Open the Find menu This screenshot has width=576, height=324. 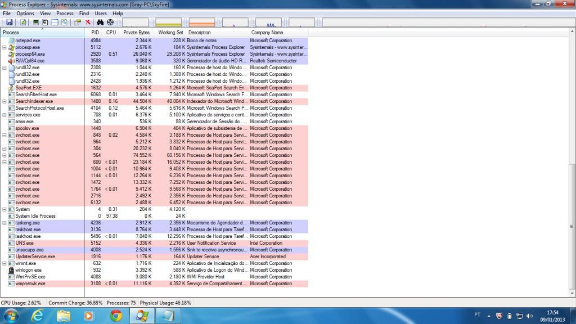[84, 13]
